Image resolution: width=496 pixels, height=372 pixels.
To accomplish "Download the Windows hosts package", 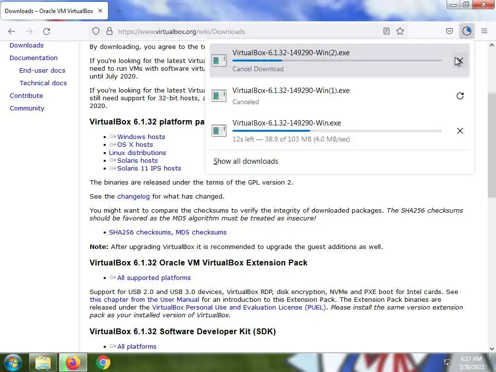I will 141,137.
